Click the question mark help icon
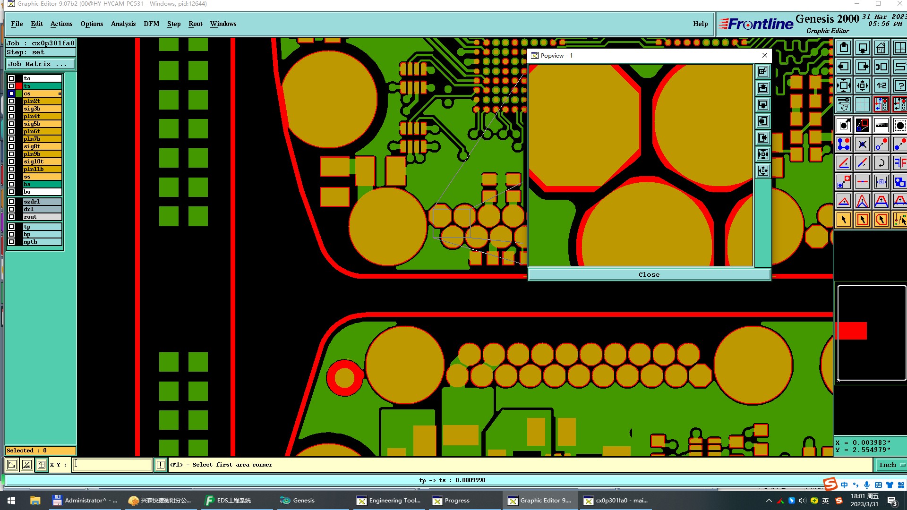The height and width of the screenshot is (510, 907). click(899, 86)
